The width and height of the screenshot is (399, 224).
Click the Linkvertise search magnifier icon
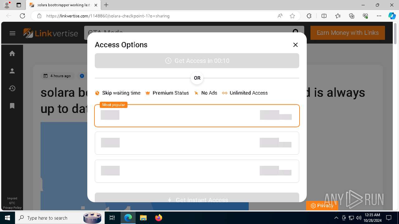[296, 32]
